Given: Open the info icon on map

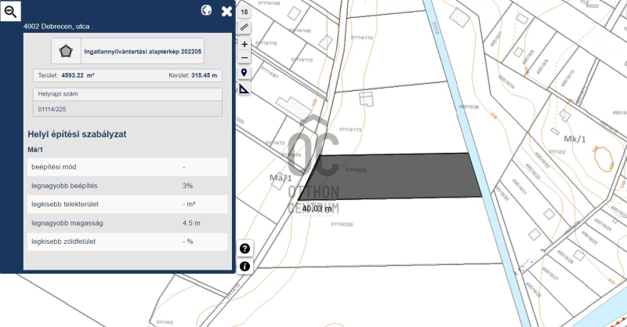Looking at the screenshot, I should 245,267.
